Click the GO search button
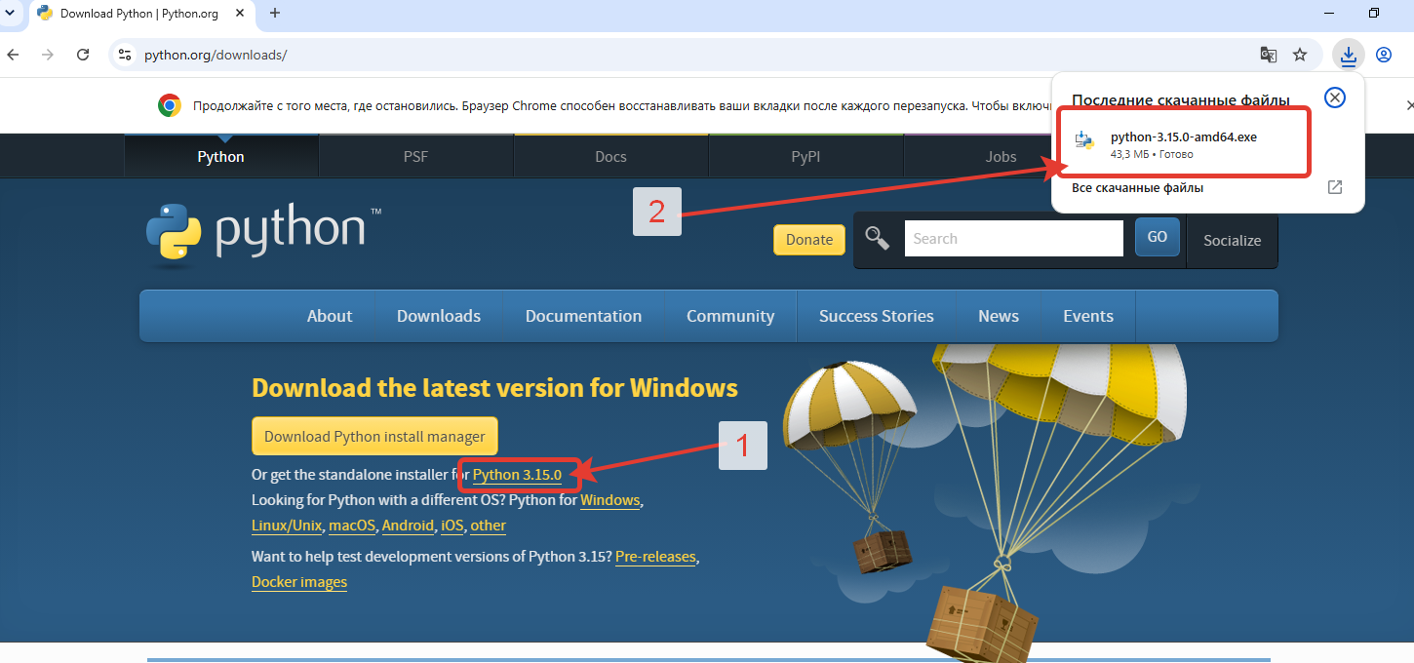 (x=1158, y=237)
